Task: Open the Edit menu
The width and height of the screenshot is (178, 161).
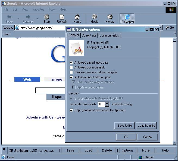Action: click(x=15, y=9)
